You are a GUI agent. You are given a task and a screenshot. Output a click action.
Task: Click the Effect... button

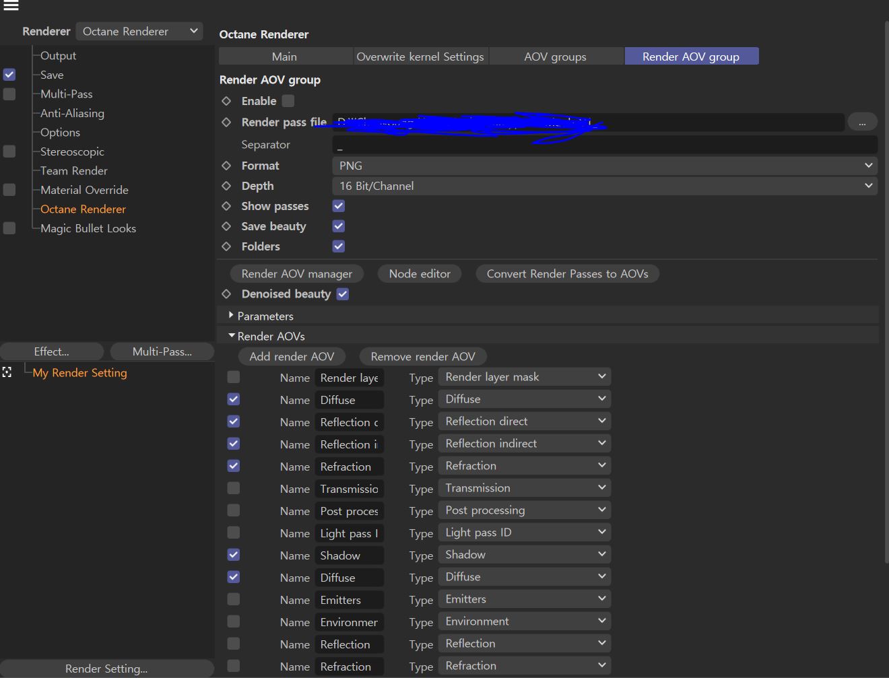click(x=52, y=351)
